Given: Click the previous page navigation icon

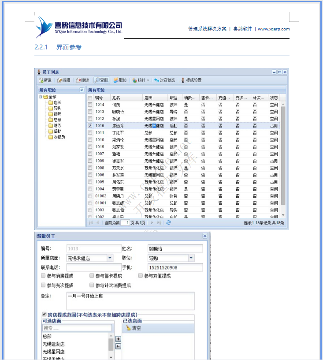Looking at the screenshot, I should point(98,223).
